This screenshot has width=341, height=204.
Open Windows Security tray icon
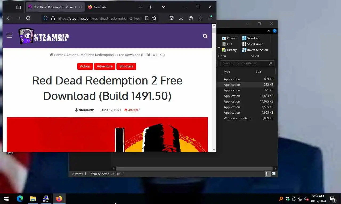287,199
